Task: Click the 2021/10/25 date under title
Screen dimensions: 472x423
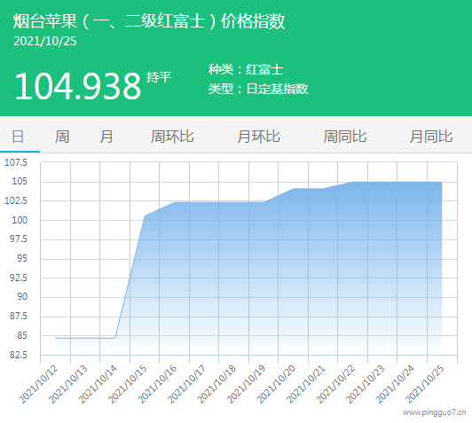Action: [x=45, y=41]
